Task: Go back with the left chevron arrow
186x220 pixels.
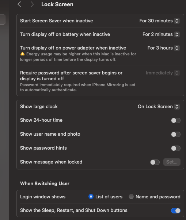Action: (x=19, y=4)
